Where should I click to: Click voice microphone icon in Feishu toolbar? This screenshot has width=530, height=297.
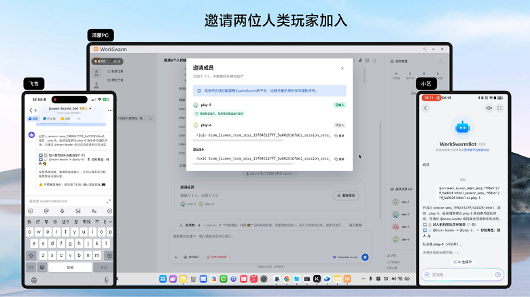63,211
